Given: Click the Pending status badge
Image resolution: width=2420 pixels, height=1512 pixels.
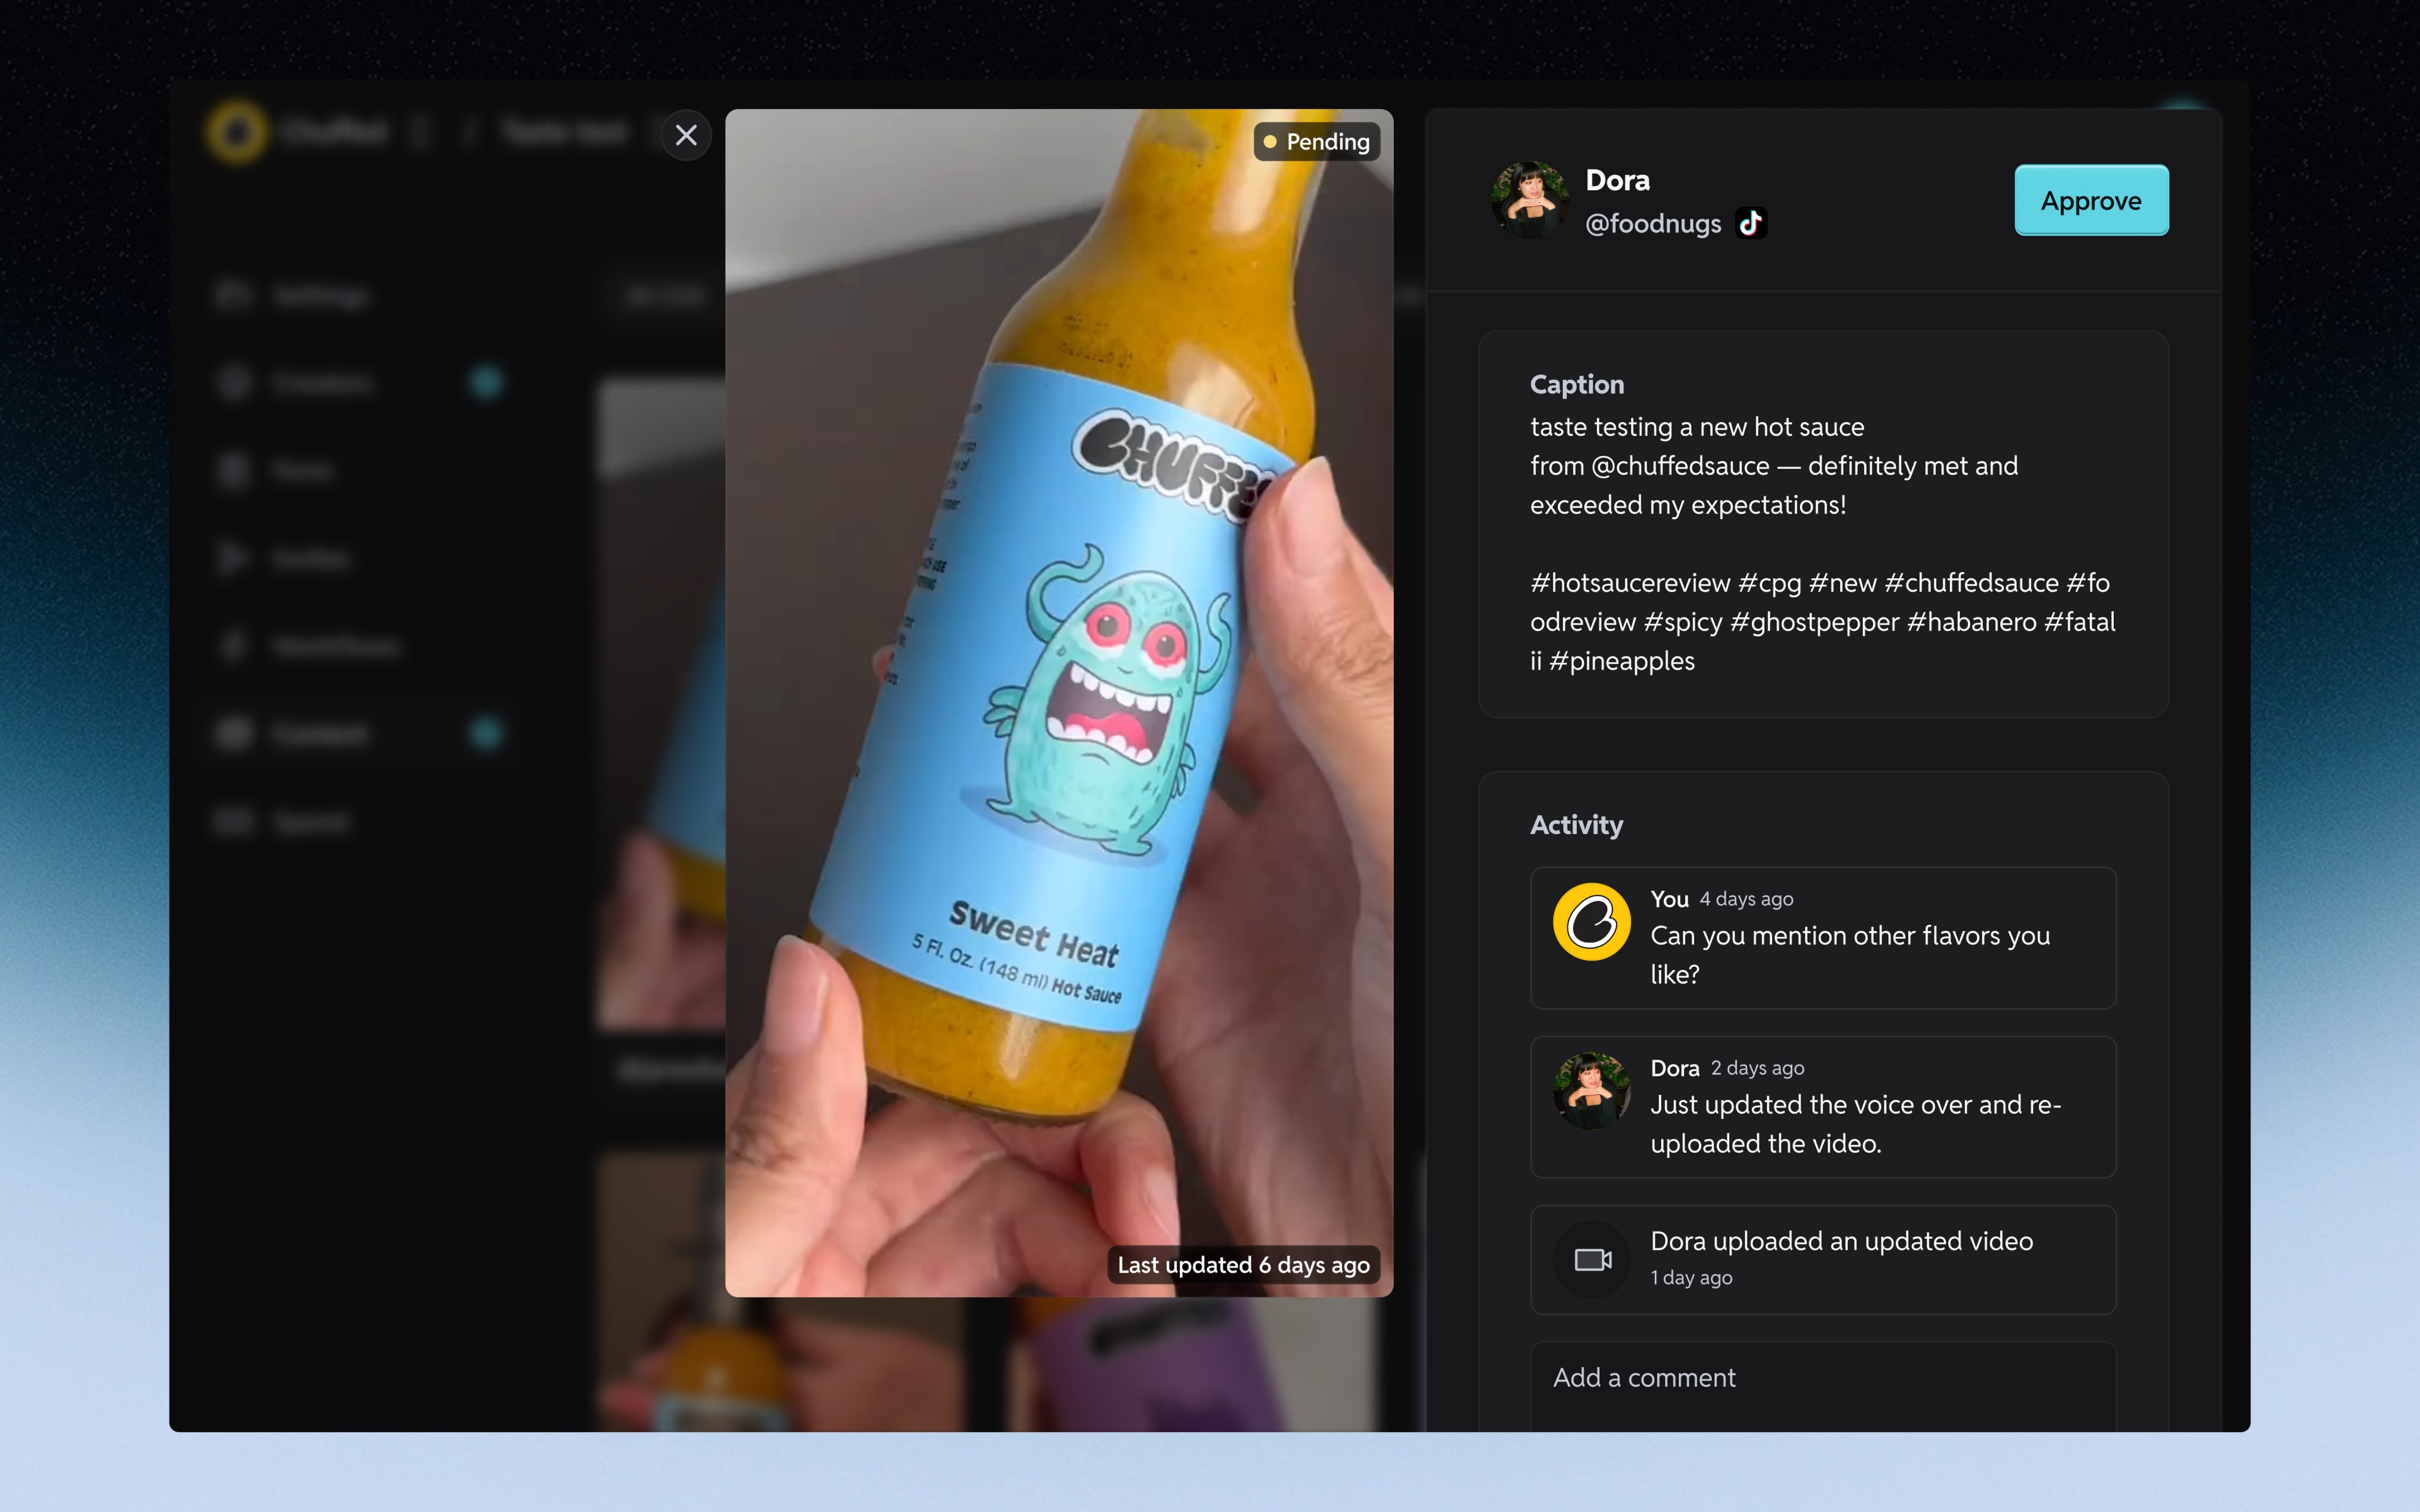Looking at the screenshot, I should click(1317, 142).
